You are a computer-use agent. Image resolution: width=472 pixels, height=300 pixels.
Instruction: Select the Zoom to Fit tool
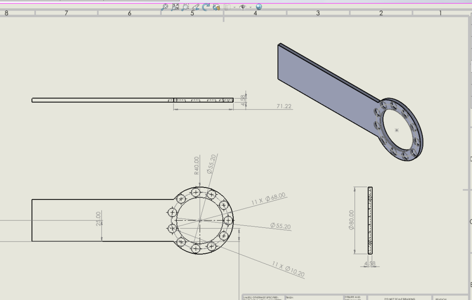176,7
